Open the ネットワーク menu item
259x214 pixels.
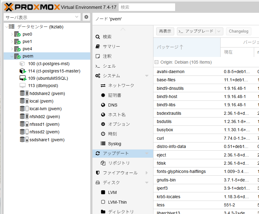tap(123, 86)
